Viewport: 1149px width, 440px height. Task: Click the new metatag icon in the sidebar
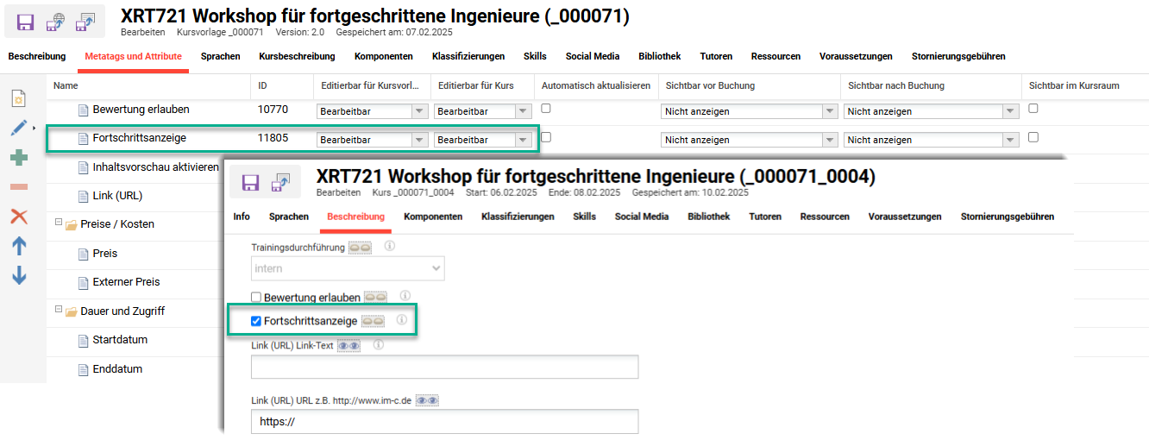tap(18, 98)
